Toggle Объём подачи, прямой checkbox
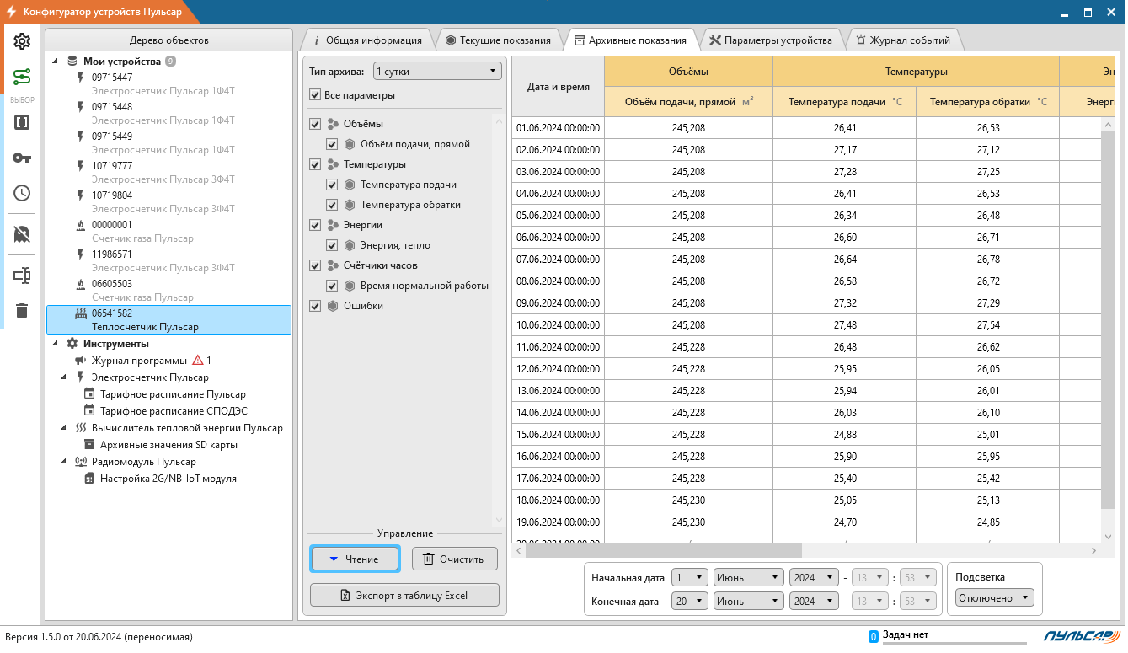Viewport: 1128px width, 653px height. click(x=332, y=144)
